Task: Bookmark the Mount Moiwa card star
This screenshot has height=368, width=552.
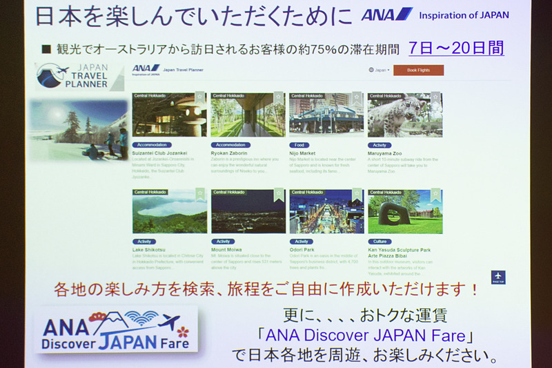Action: (x=279, y=193)
